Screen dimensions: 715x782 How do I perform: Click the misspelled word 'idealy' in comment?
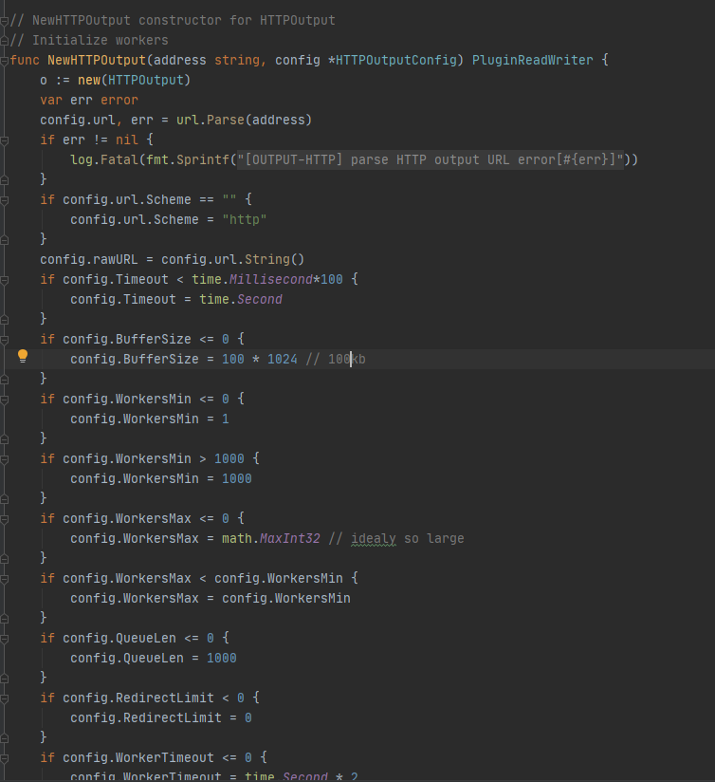(374, 539)
